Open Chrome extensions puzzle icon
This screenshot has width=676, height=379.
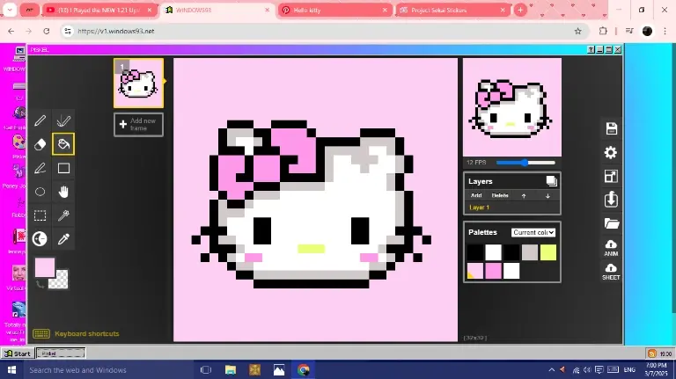pos(603,31)
